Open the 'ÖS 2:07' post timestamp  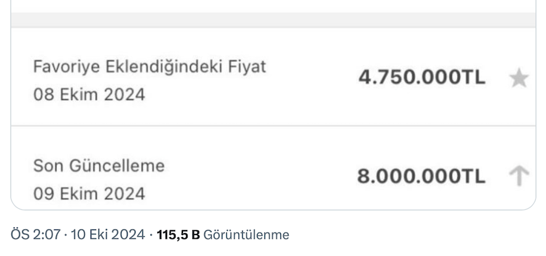pyautogui.click(x=35, y=234)
